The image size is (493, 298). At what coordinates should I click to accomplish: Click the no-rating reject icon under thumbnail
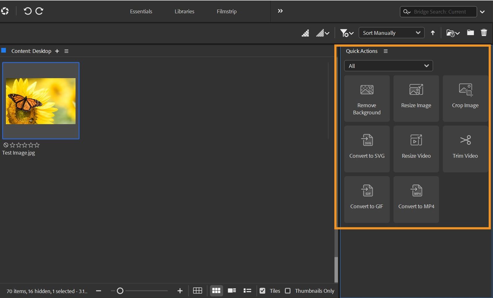tap(6, 145)
